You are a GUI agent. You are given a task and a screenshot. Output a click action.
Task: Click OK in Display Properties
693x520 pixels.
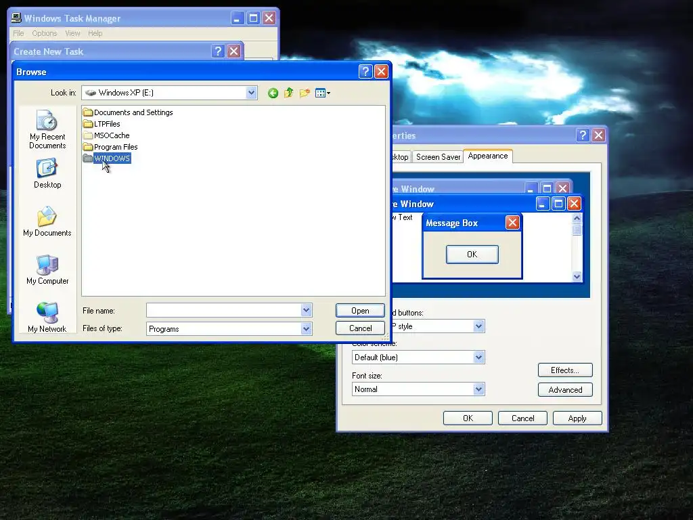[468, 418]
